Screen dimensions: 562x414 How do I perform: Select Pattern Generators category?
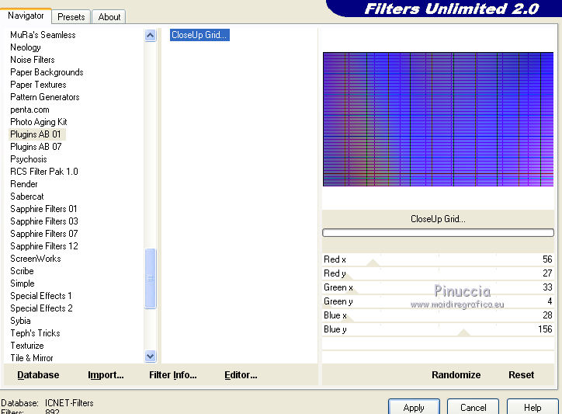point(44,97)
